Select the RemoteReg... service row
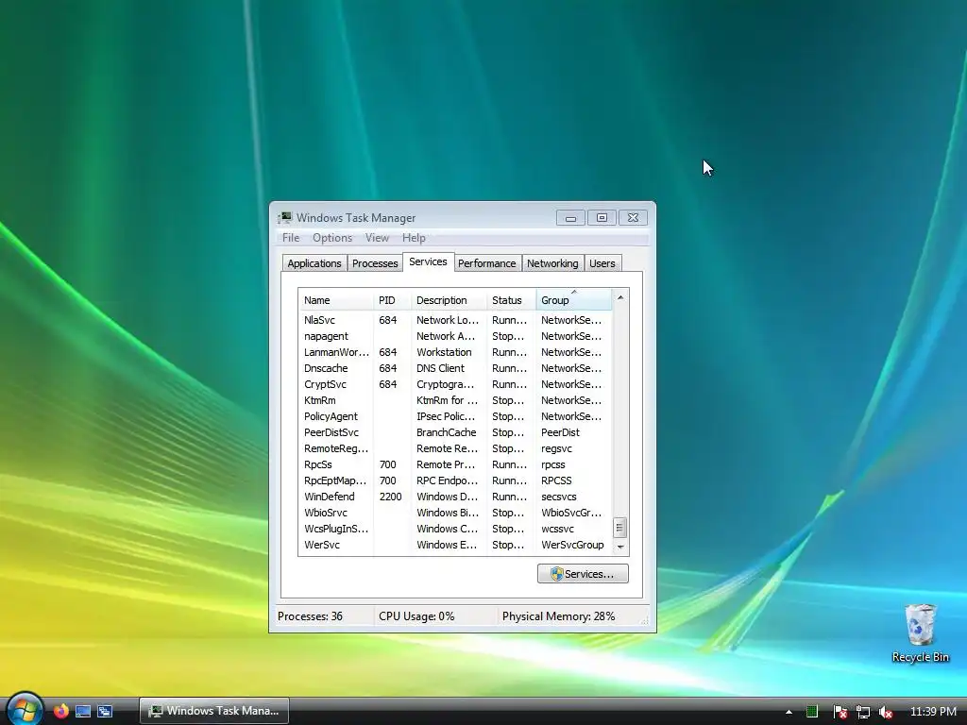 pos(455,448)
